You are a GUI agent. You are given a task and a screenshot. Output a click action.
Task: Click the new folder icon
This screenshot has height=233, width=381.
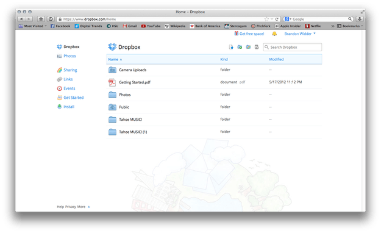(240, 47)
